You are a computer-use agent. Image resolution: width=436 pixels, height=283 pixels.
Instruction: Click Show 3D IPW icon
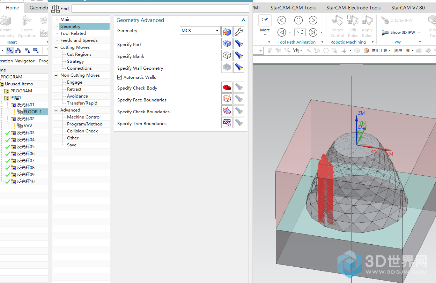pos(385,32)
